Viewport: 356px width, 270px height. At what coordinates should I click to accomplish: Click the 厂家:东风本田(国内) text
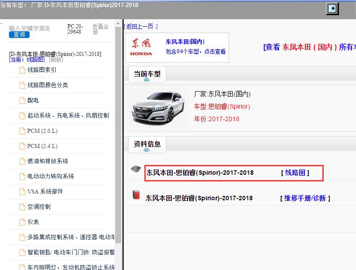222,94
